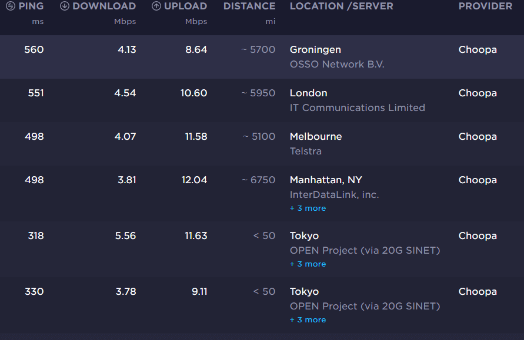The image size is (524, 340).
Task: Click Choopa provider in Groningen row
Action: pos(478,50)
